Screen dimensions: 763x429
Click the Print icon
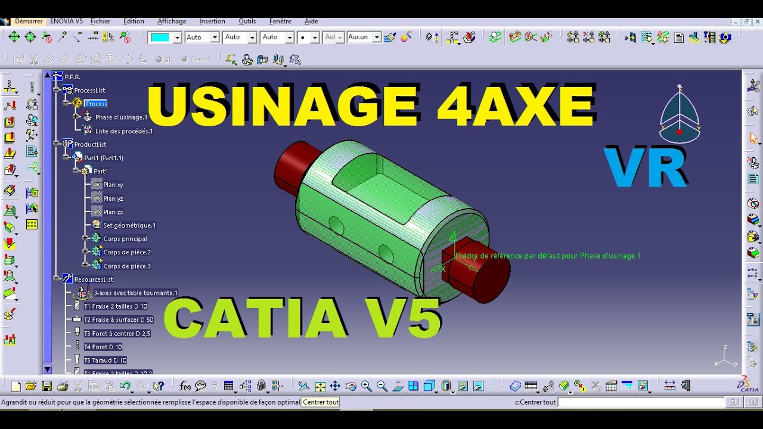click(62, 386)
